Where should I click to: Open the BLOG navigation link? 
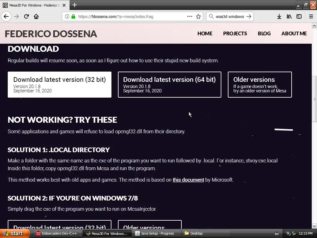264,33
